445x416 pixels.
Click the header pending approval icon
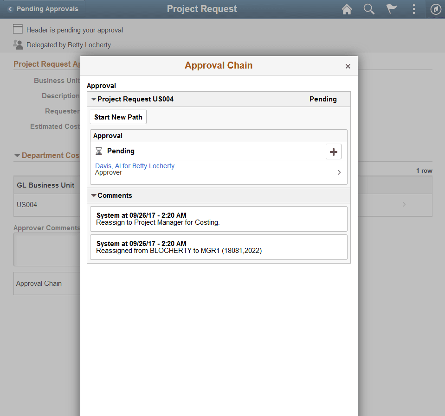pos(17,29)
